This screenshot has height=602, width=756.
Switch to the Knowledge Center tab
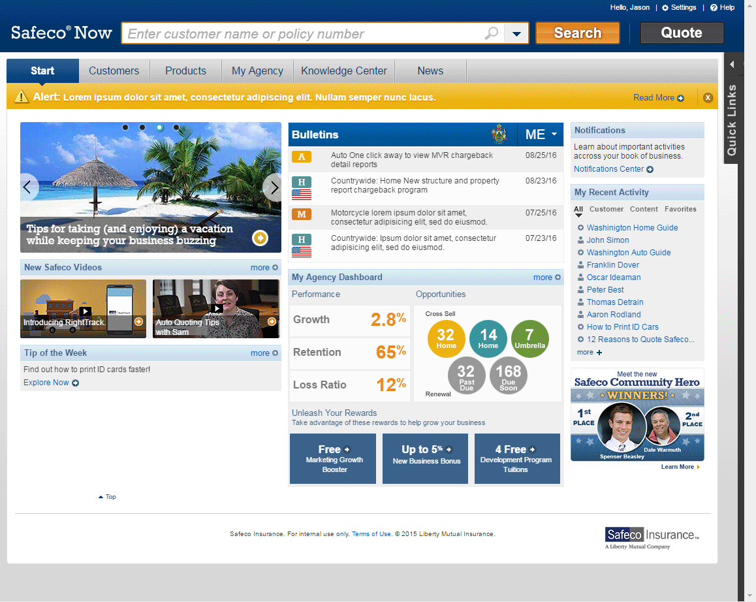343,71
